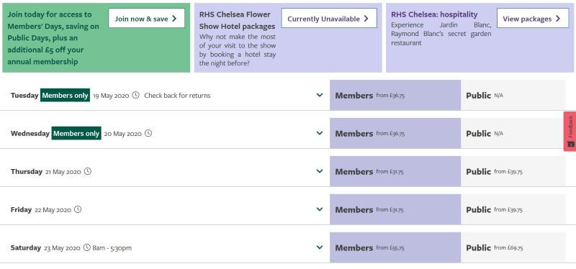This screenshot has height=269, width=576.
Task: Click Tuesday Public N/A cell
Action: click(513, 95)
